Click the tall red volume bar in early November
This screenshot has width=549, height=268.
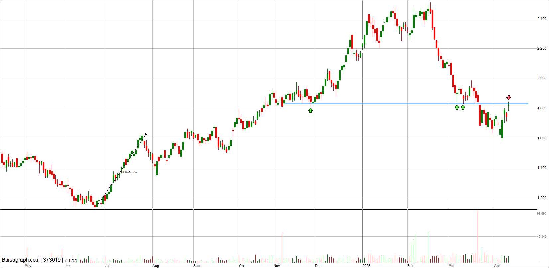click(282, 248)
